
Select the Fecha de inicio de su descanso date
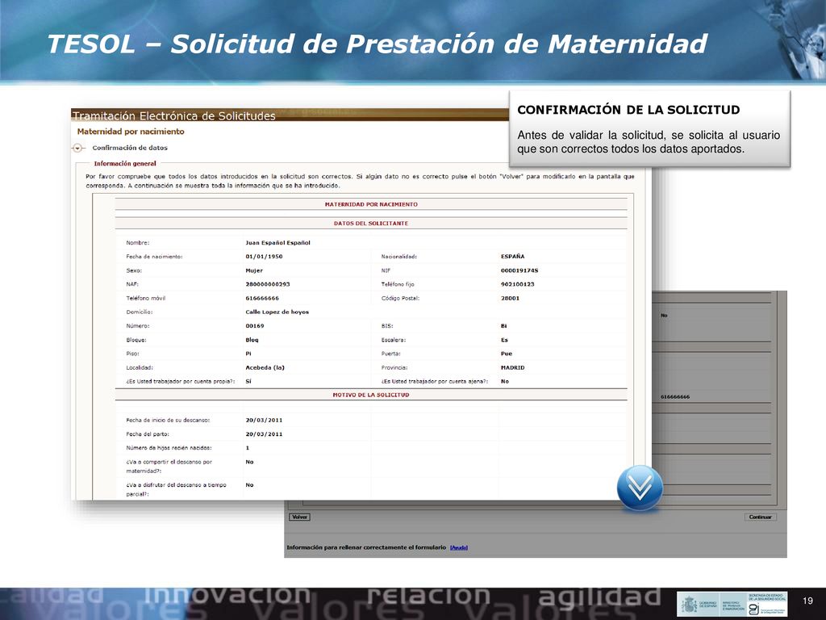[264, 420]
